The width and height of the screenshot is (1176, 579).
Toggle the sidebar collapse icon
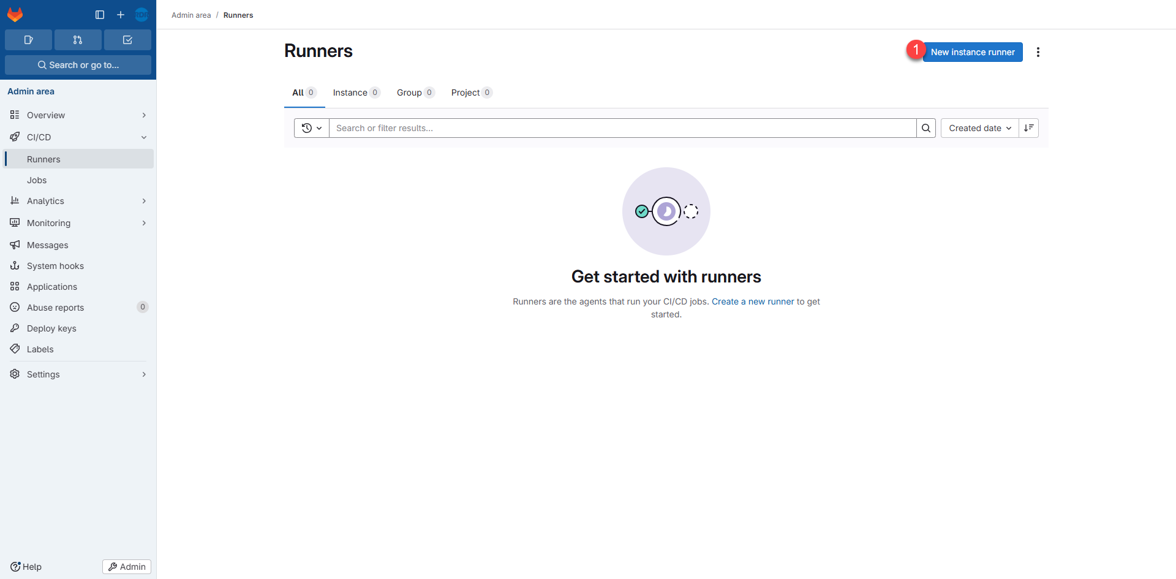click(x=100, y=15)
